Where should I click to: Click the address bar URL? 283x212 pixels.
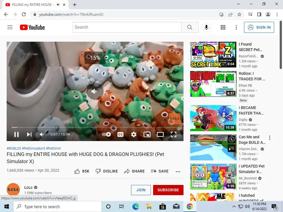click(71, 14)
